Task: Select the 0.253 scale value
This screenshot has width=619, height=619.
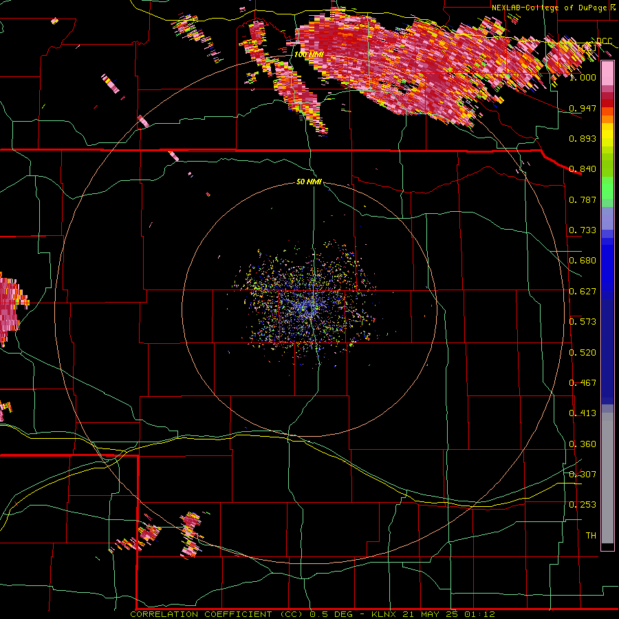Action: pos(583,505)
